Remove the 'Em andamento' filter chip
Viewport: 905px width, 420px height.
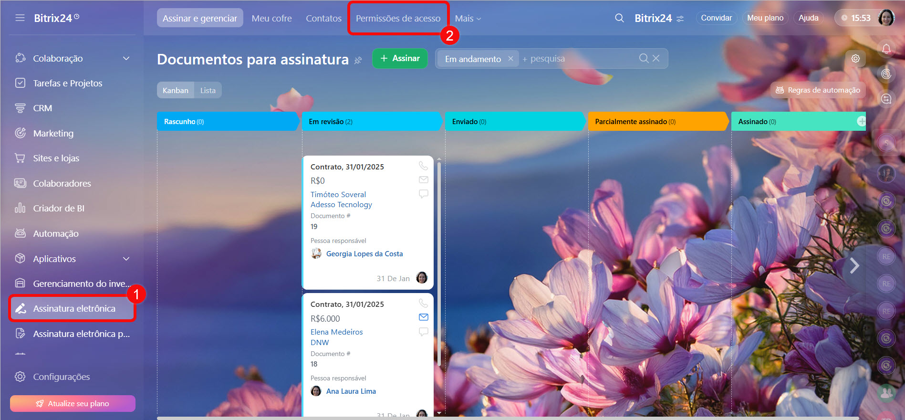tap(510, 58)
